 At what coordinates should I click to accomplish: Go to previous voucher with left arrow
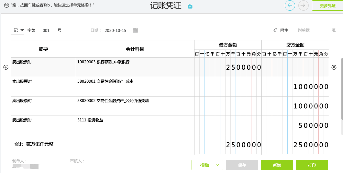[x=290, y=5]
